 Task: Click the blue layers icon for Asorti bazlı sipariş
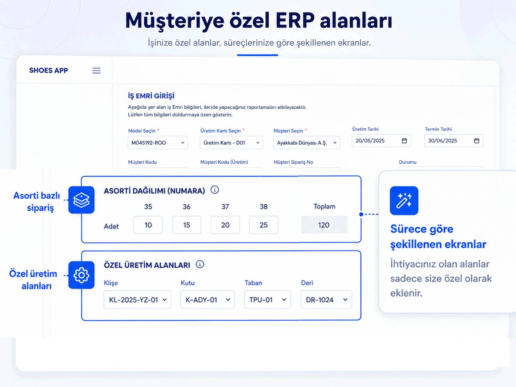click(81, 200)
